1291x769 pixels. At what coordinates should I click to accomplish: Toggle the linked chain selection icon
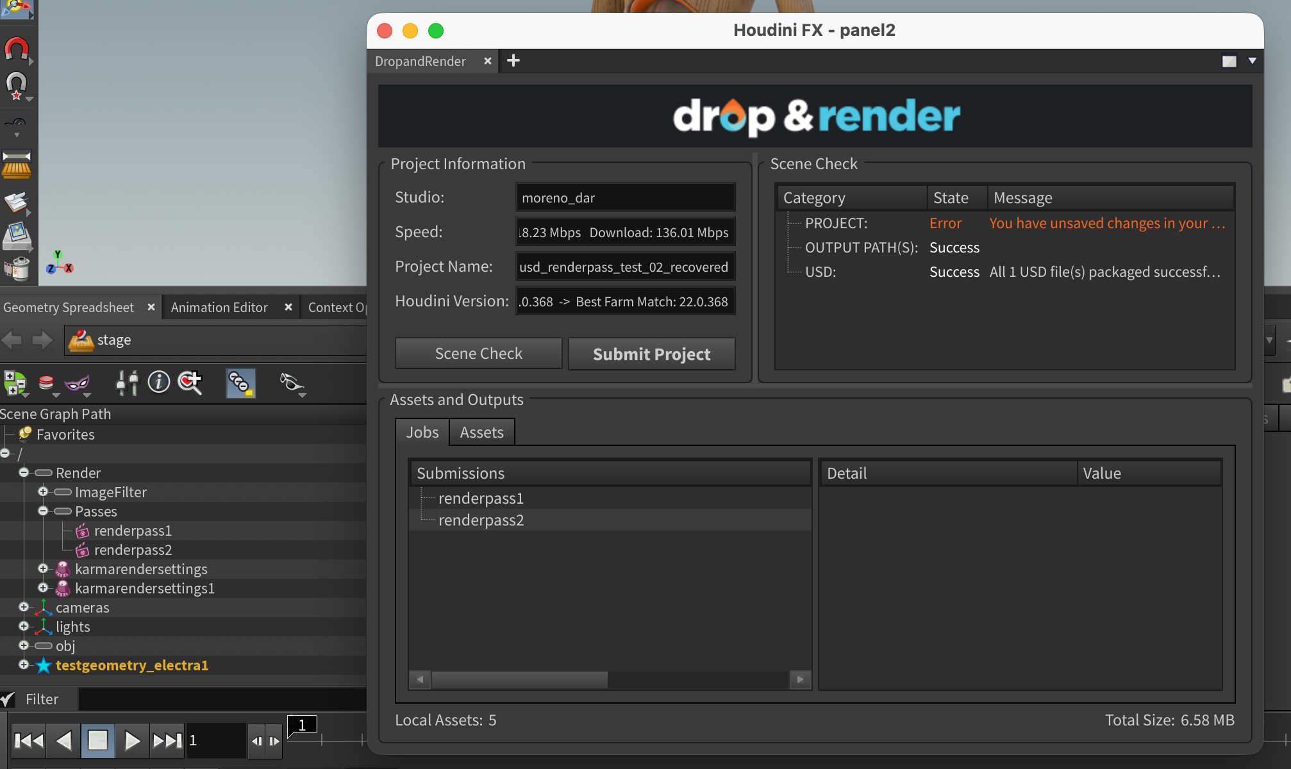point(240,383)
